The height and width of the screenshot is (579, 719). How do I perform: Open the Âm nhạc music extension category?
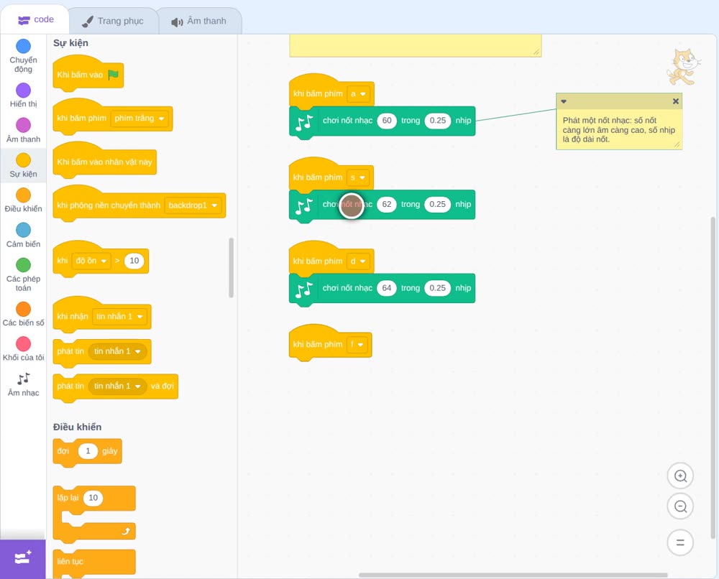coord(23,384)
